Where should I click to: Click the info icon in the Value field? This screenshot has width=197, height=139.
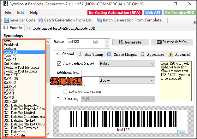pos(95,42)
